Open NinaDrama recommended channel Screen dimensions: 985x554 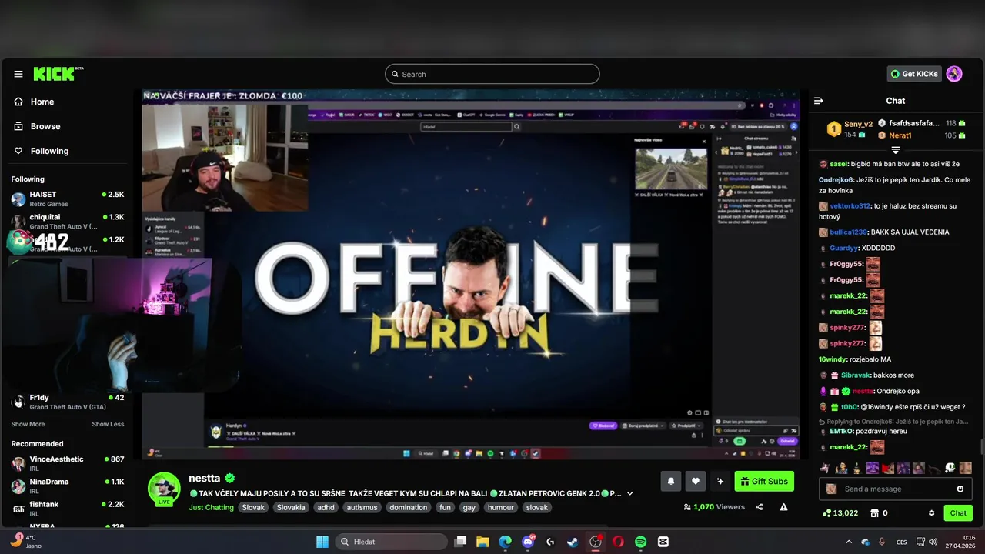[68, 486]
